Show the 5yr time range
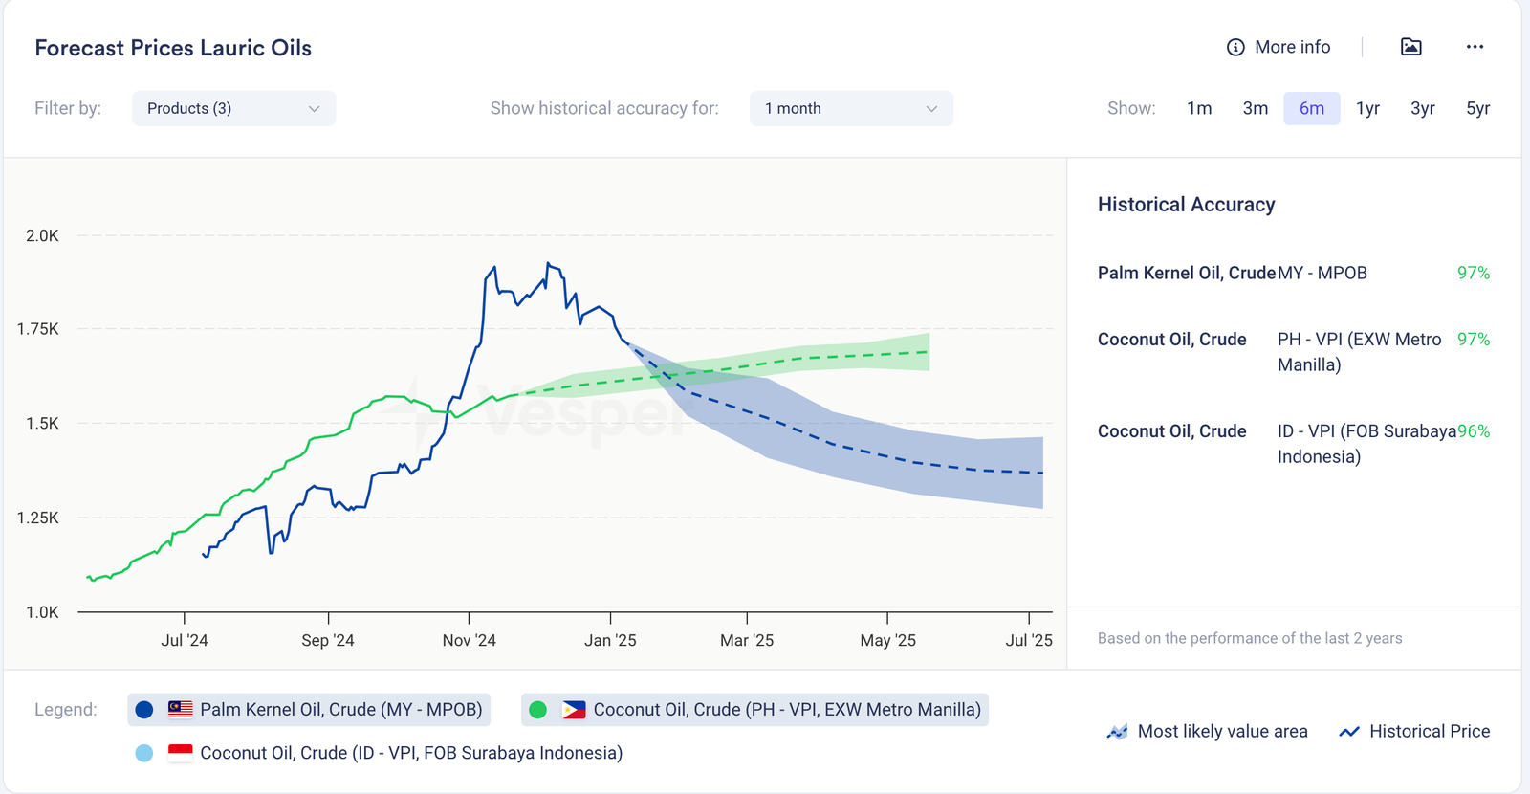 tap(1477, 109)
